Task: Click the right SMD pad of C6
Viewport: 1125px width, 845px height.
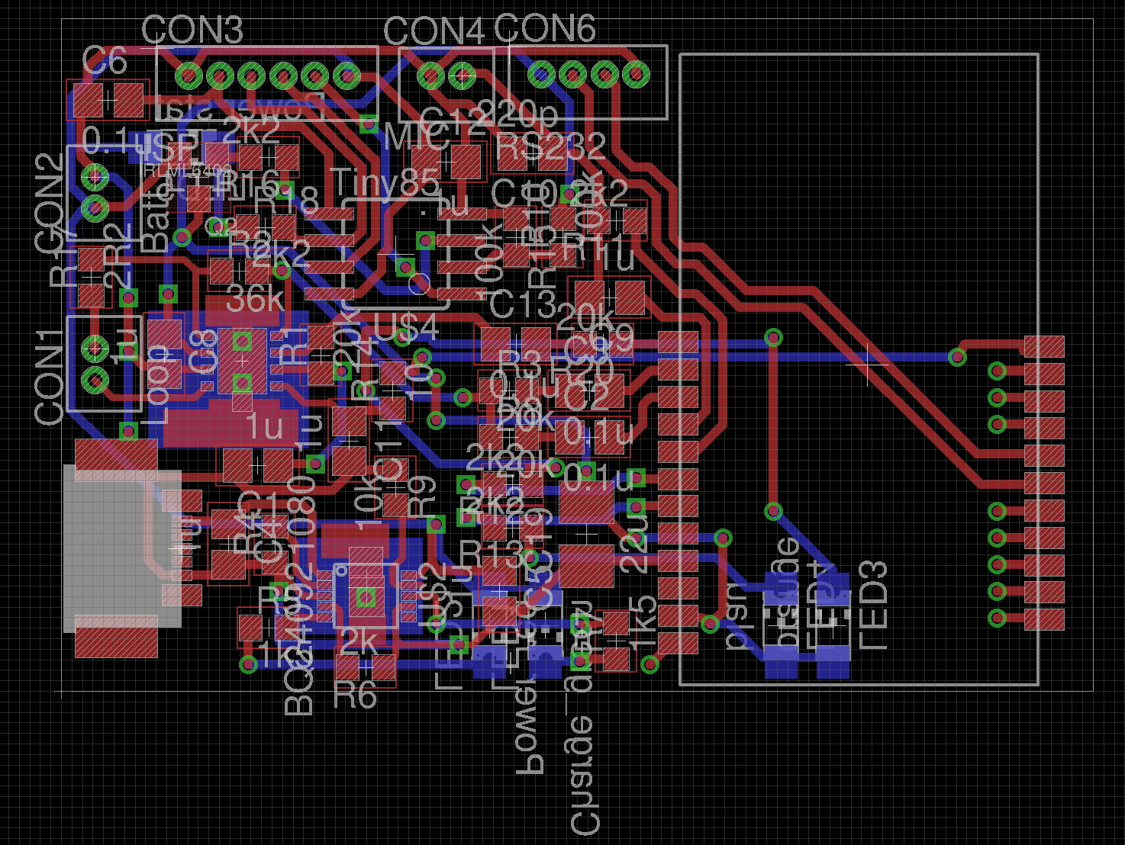Action: click(x=127, y=100)
